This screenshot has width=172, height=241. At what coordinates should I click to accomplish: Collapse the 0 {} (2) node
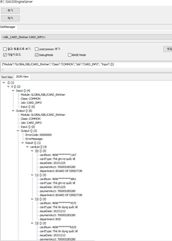[8, 87]
